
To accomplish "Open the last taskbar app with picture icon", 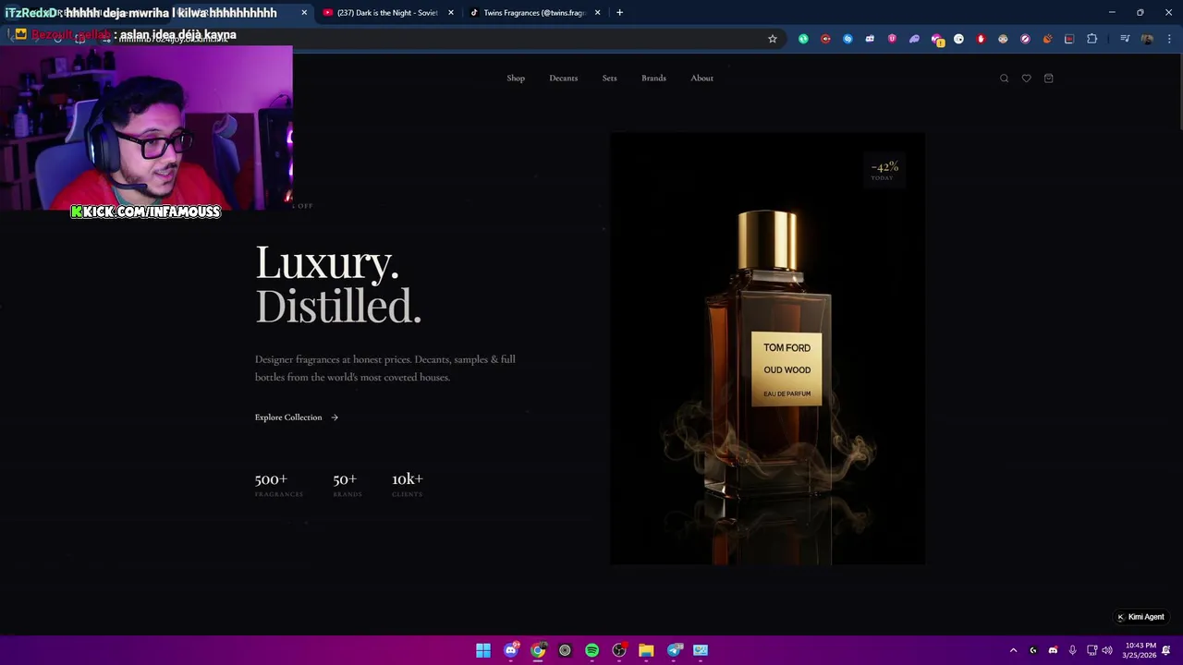I will click(701, 650).
